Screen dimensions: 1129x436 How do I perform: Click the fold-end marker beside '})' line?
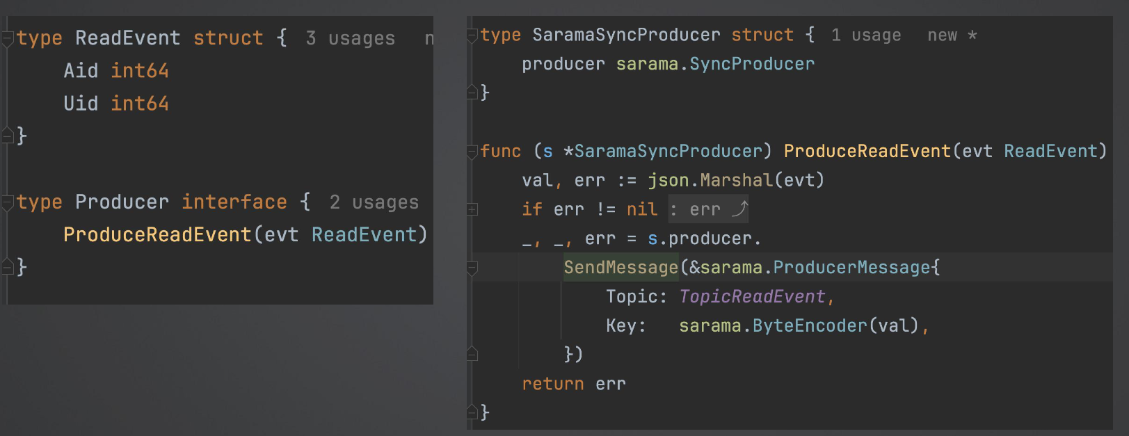pos(472,355)
